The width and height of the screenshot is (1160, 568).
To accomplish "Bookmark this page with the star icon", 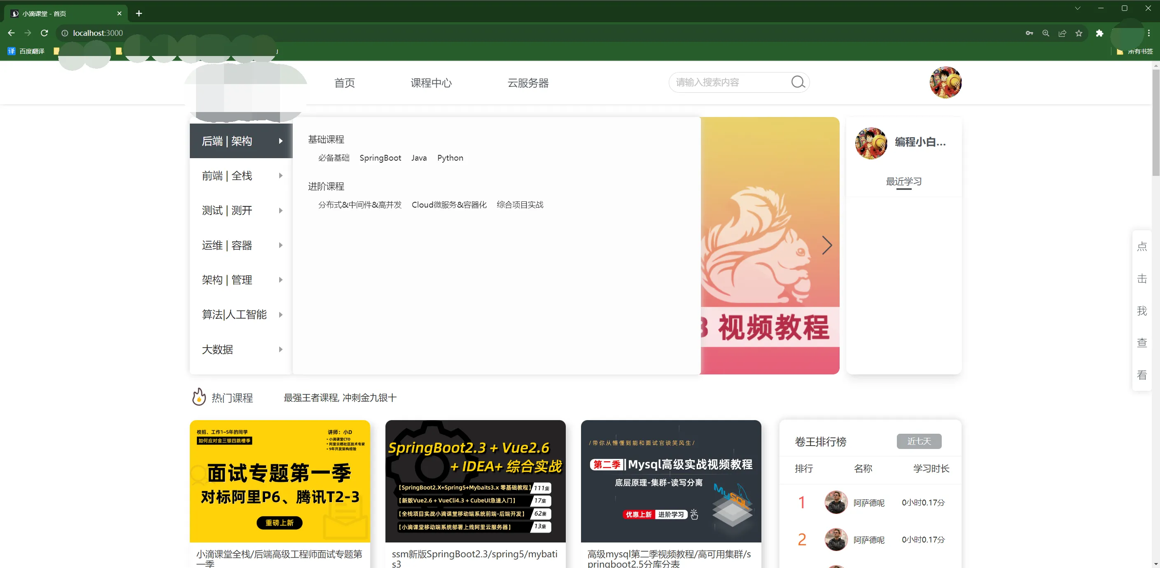I will [1079, 33].
